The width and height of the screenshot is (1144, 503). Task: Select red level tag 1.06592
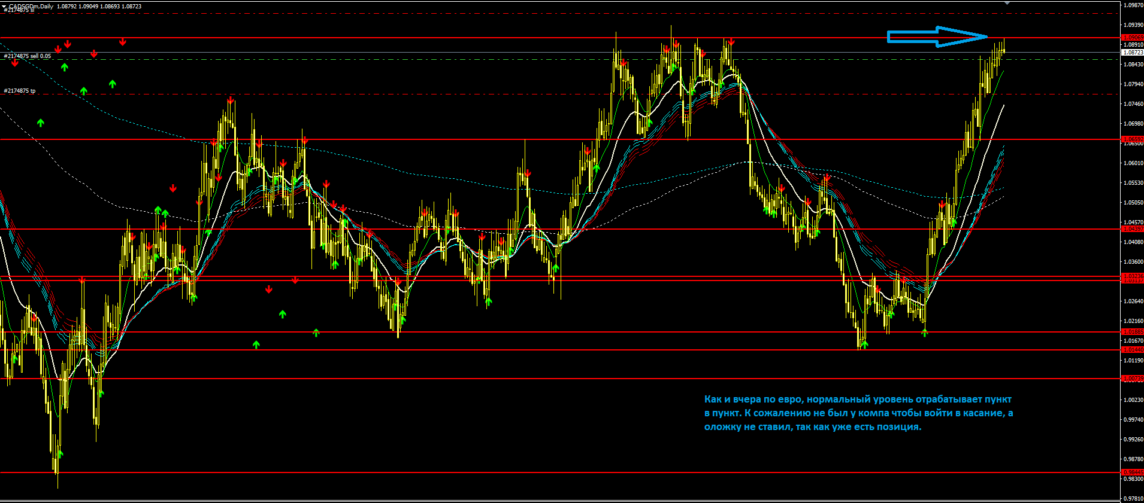(x=1132, y=139)
